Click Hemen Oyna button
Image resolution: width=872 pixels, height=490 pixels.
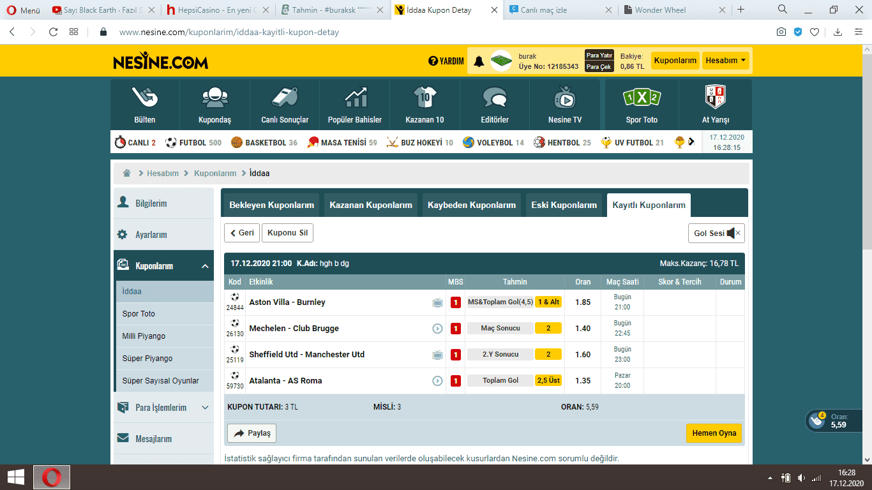click(714, 433)
